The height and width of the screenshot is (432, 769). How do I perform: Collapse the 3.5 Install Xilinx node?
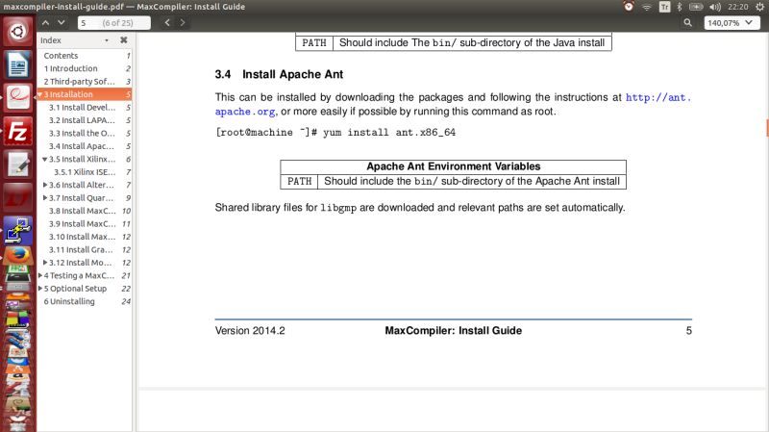pos(44,160)
